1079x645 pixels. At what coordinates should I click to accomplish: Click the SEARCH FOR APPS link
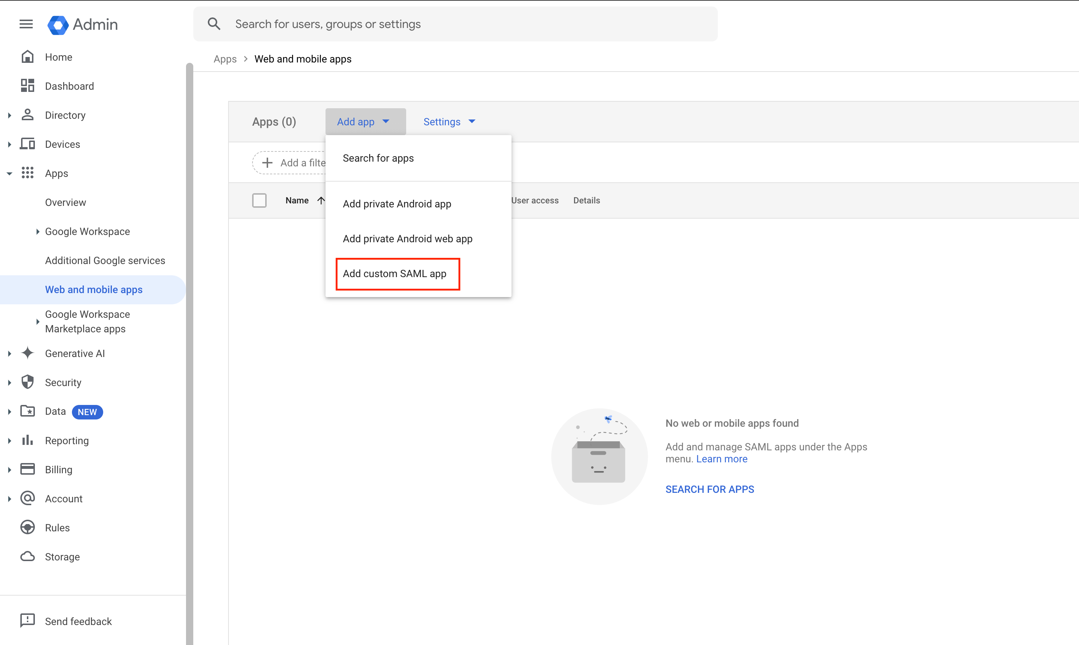click(710, 489)
